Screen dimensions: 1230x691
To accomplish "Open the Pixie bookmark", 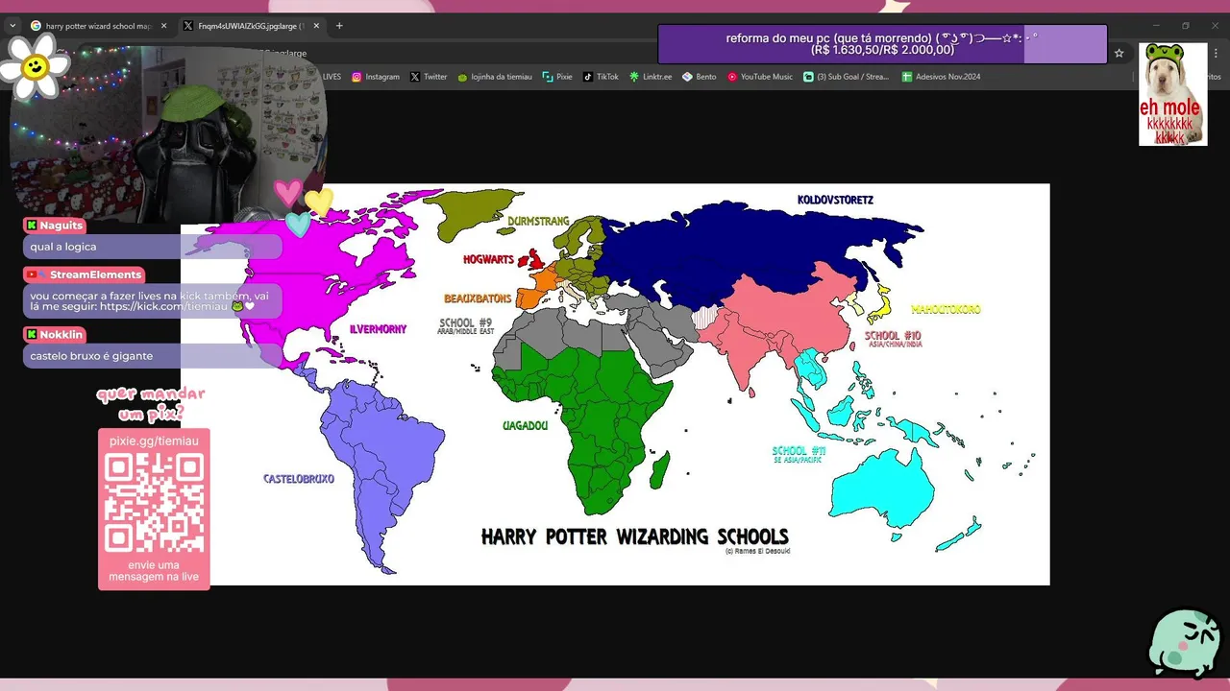I will pyautogui.click(x=557, y=77).
